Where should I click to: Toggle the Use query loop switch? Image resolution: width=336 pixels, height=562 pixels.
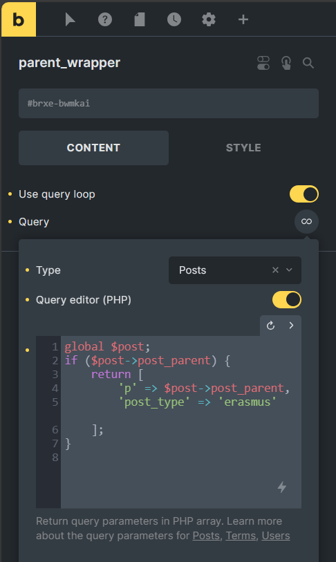(304, 194)
